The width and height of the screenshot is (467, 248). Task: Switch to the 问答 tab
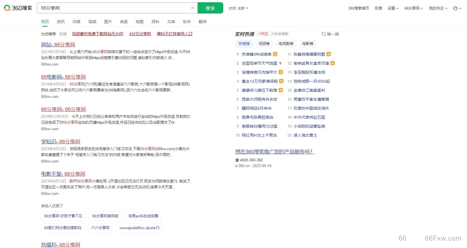coord(77,22)
